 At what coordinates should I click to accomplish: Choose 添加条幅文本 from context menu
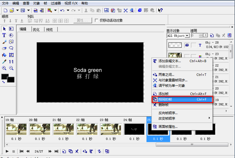[x=182, y=61]
